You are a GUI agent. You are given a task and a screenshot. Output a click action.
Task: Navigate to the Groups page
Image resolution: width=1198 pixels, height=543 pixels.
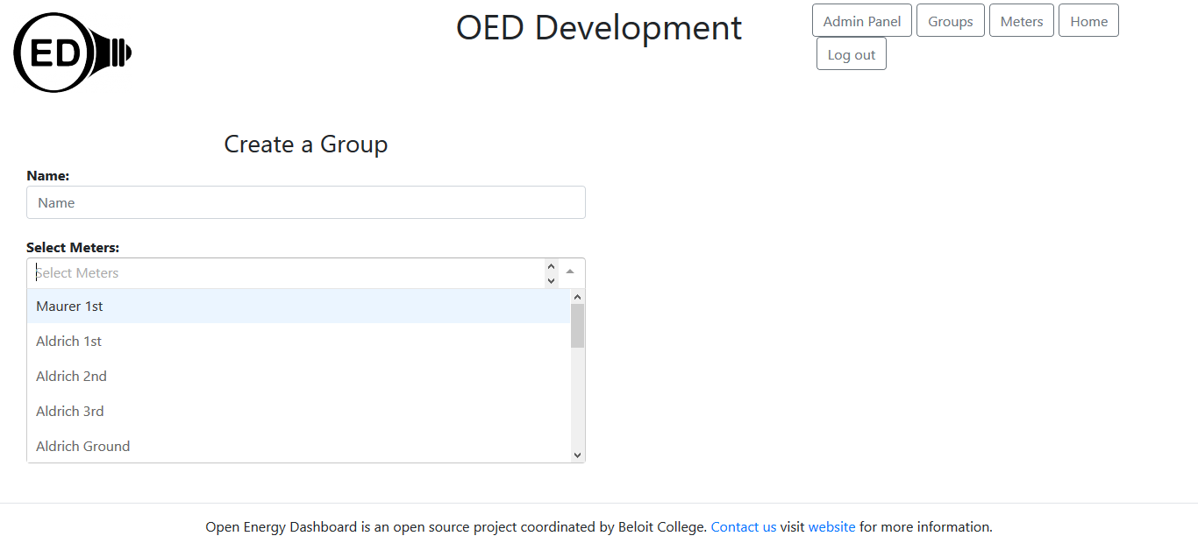[x=950, y=20]
